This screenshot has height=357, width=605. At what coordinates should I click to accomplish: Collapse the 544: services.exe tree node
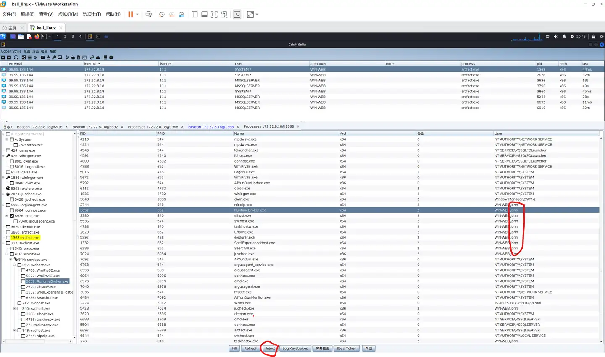pyautogui.click(x=11, y=260)
